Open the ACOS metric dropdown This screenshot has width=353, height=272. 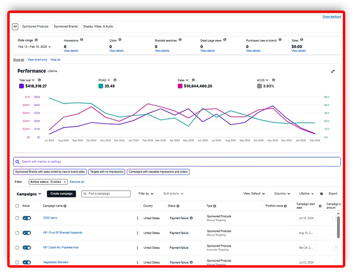pyautogui.click(x=263, y=80)
